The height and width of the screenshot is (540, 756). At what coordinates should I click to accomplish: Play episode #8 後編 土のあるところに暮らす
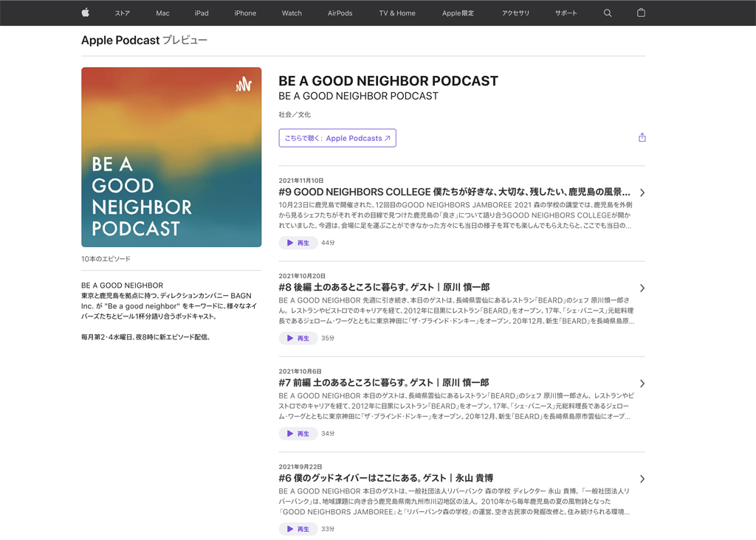[298, 338]
